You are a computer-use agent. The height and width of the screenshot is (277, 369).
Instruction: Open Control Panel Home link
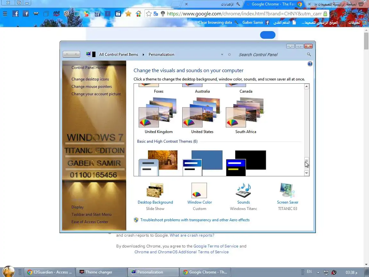click(x=89, y=68)
